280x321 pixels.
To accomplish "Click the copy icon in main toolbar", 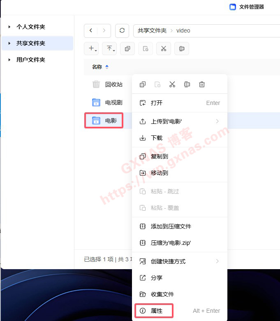I will tap(127, 49).
